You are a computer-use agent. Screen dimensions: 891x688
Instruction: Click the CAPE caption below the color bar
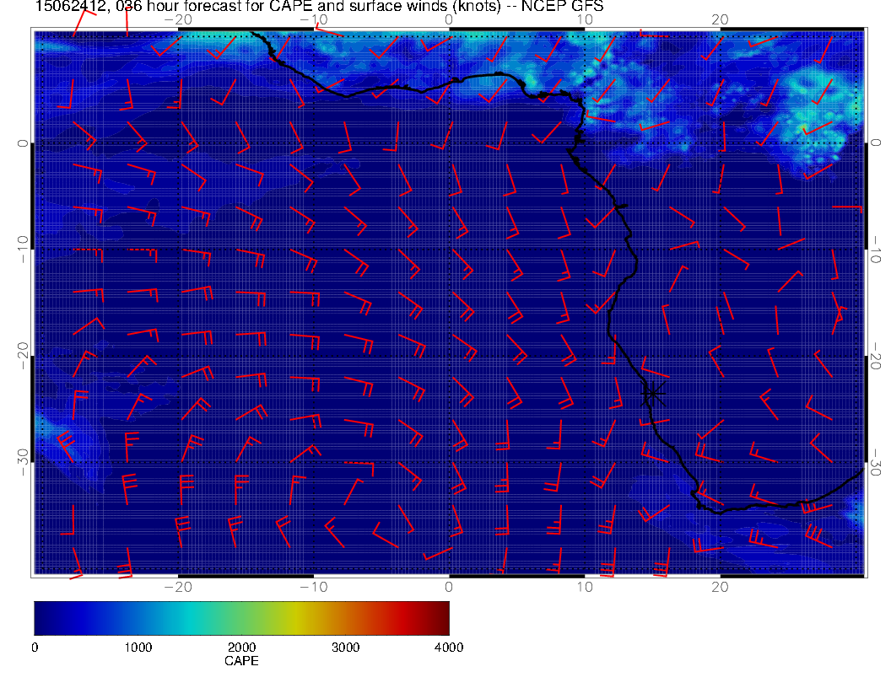click(241, 661)
